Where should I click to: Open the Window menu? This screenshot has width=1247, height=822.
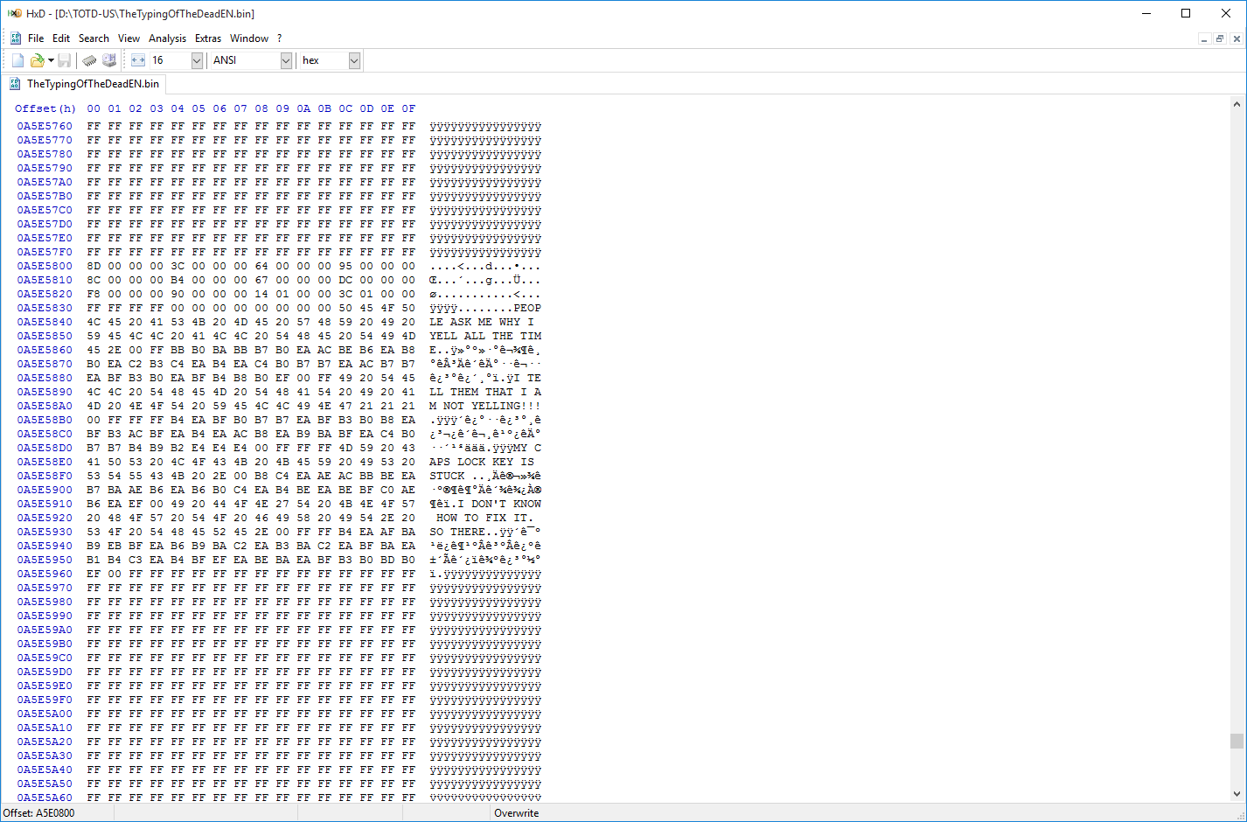[x=249, y=38]
